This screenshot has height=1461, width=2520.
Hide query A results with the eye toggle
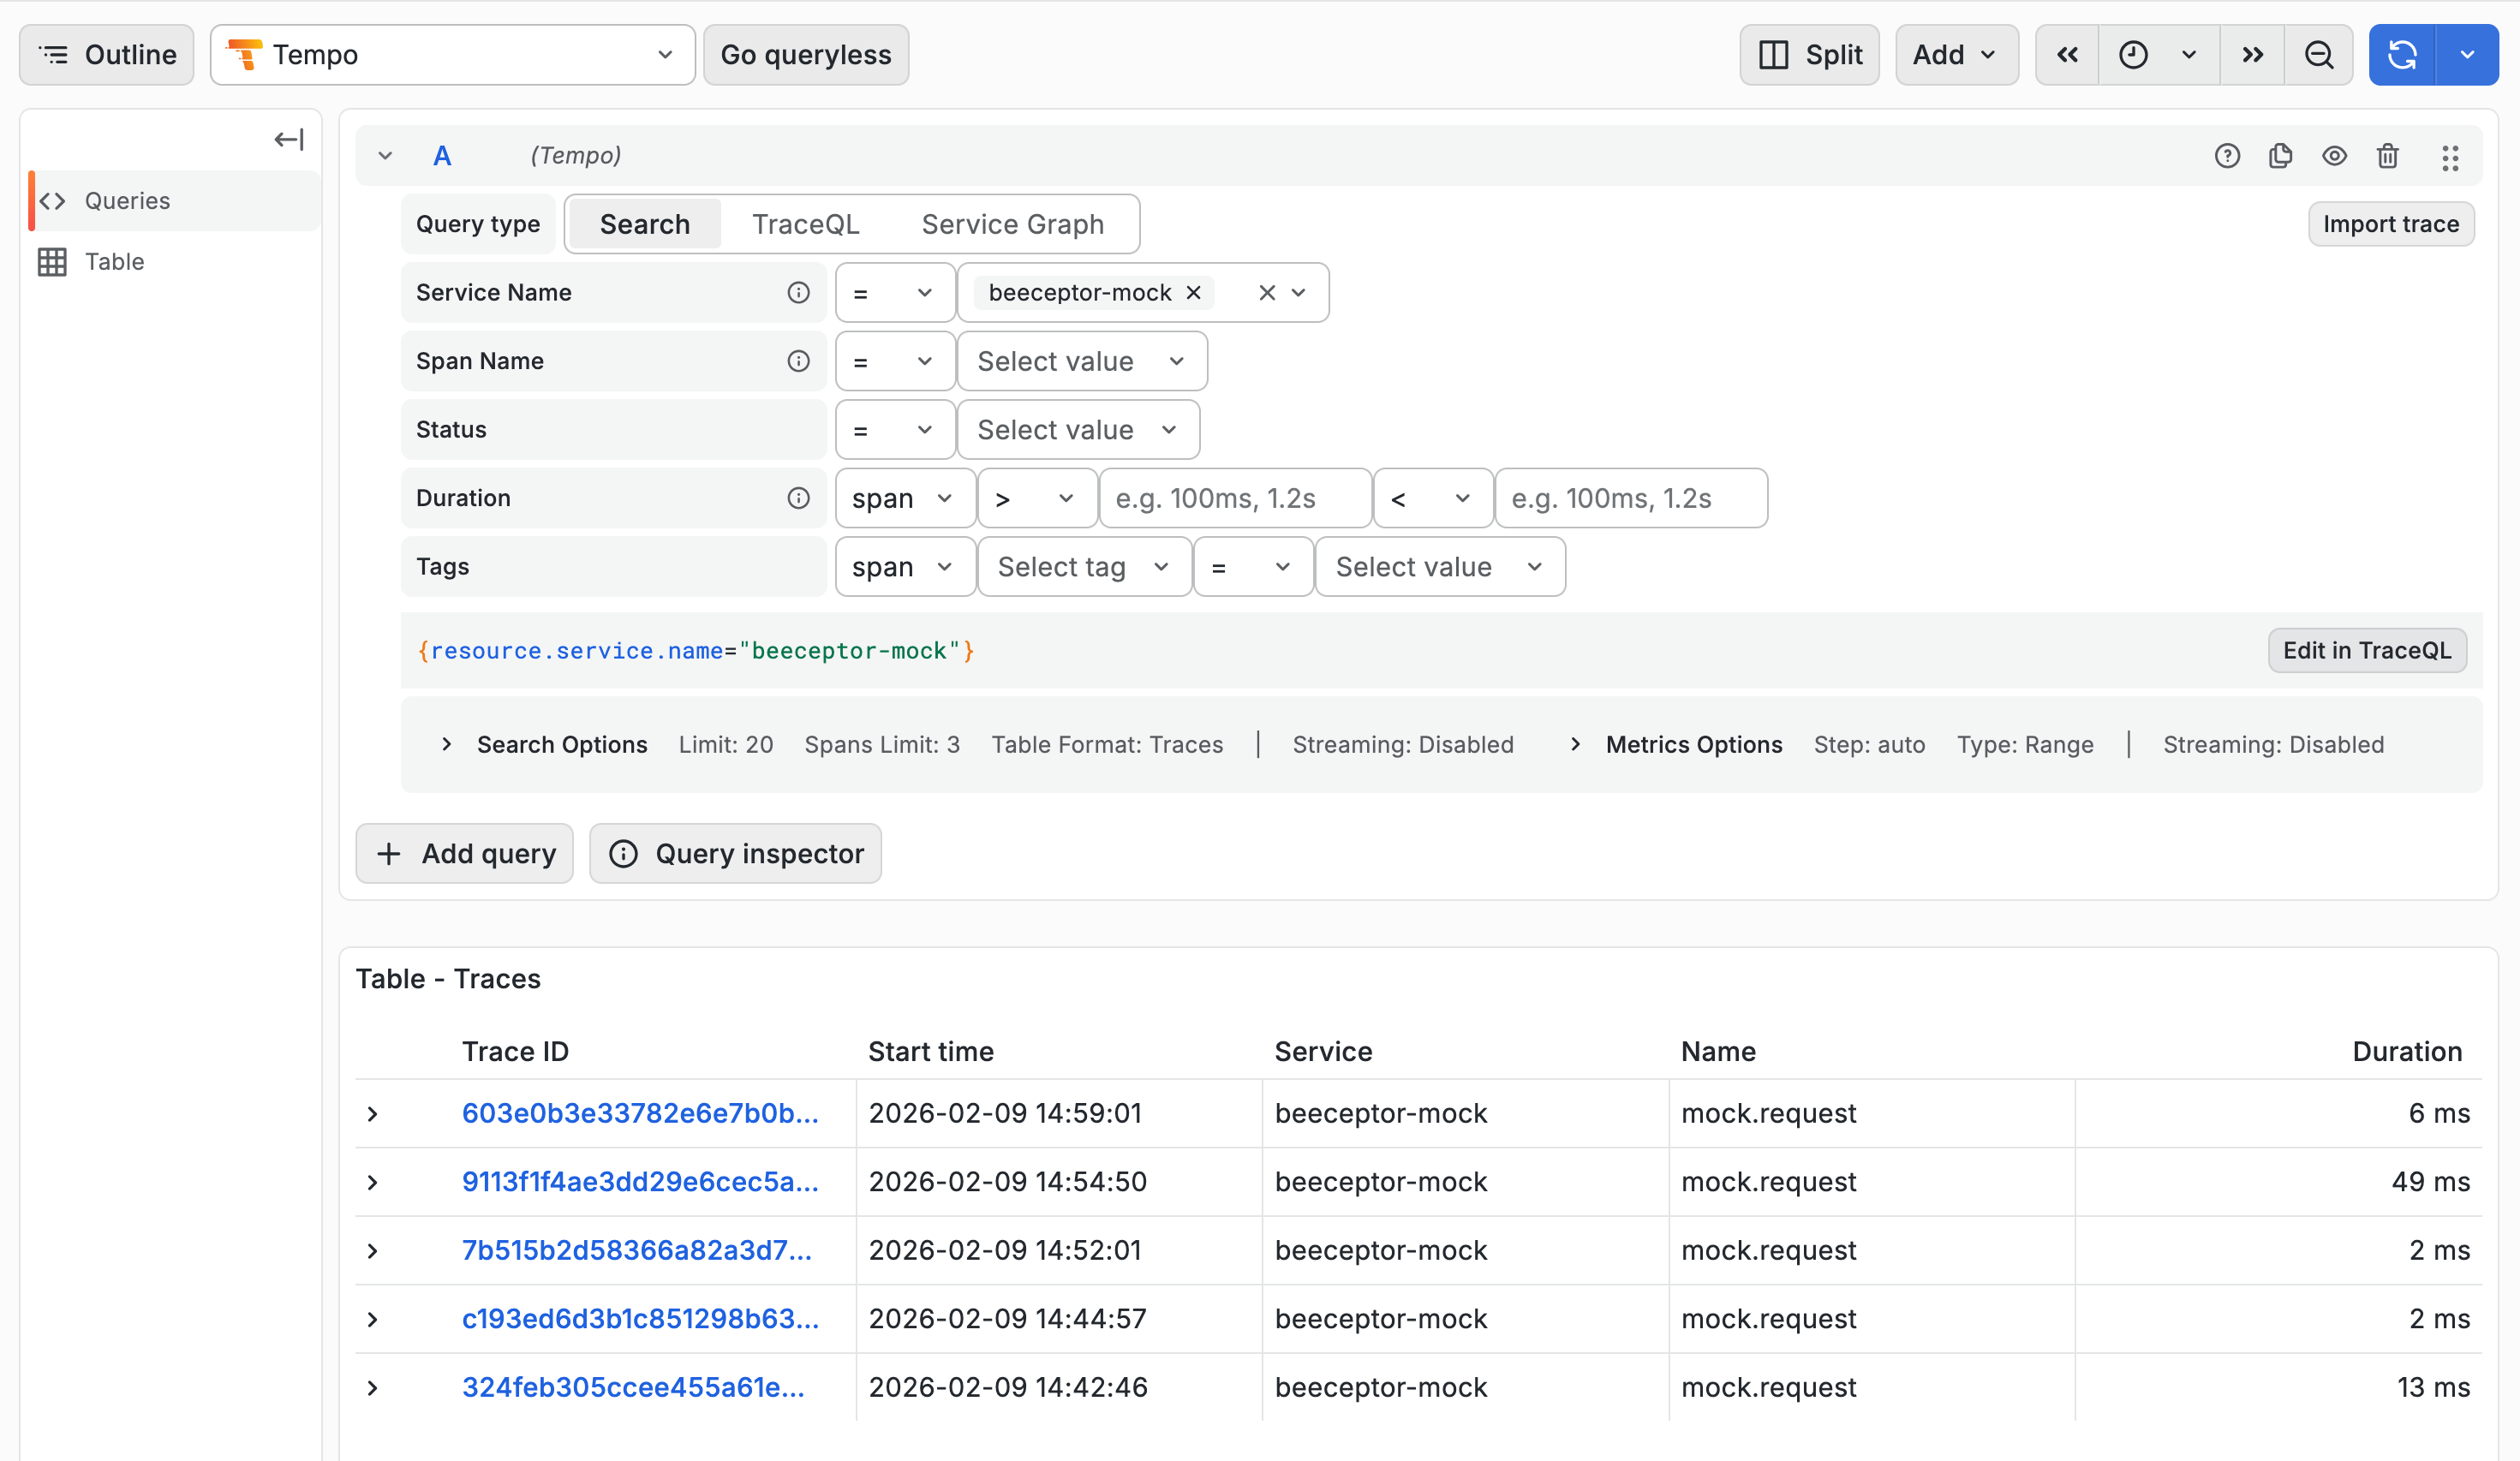pos(2334,156)
